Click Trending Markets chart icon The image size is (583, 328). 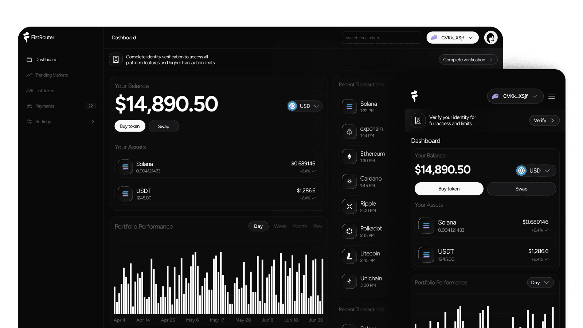coord(29,75)
